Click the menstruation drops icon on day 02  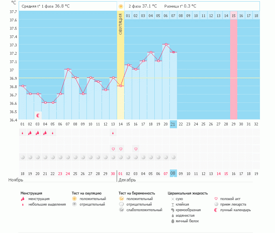tap(30, 133)
